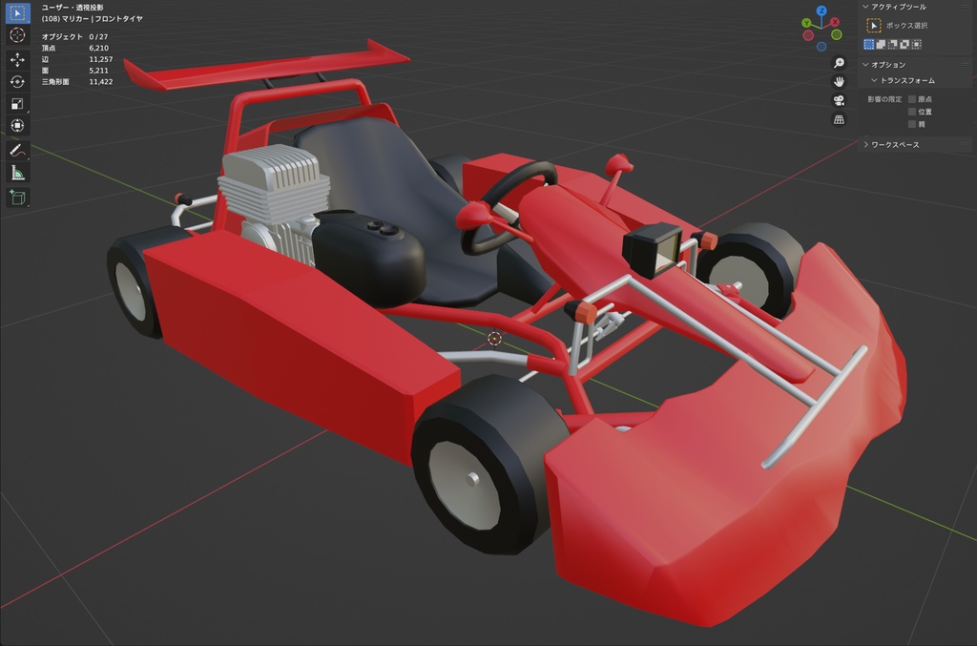Collapse the トランスフォーム subpanel
The width and height of the screenshot is (977, 646).
point(874,80)
